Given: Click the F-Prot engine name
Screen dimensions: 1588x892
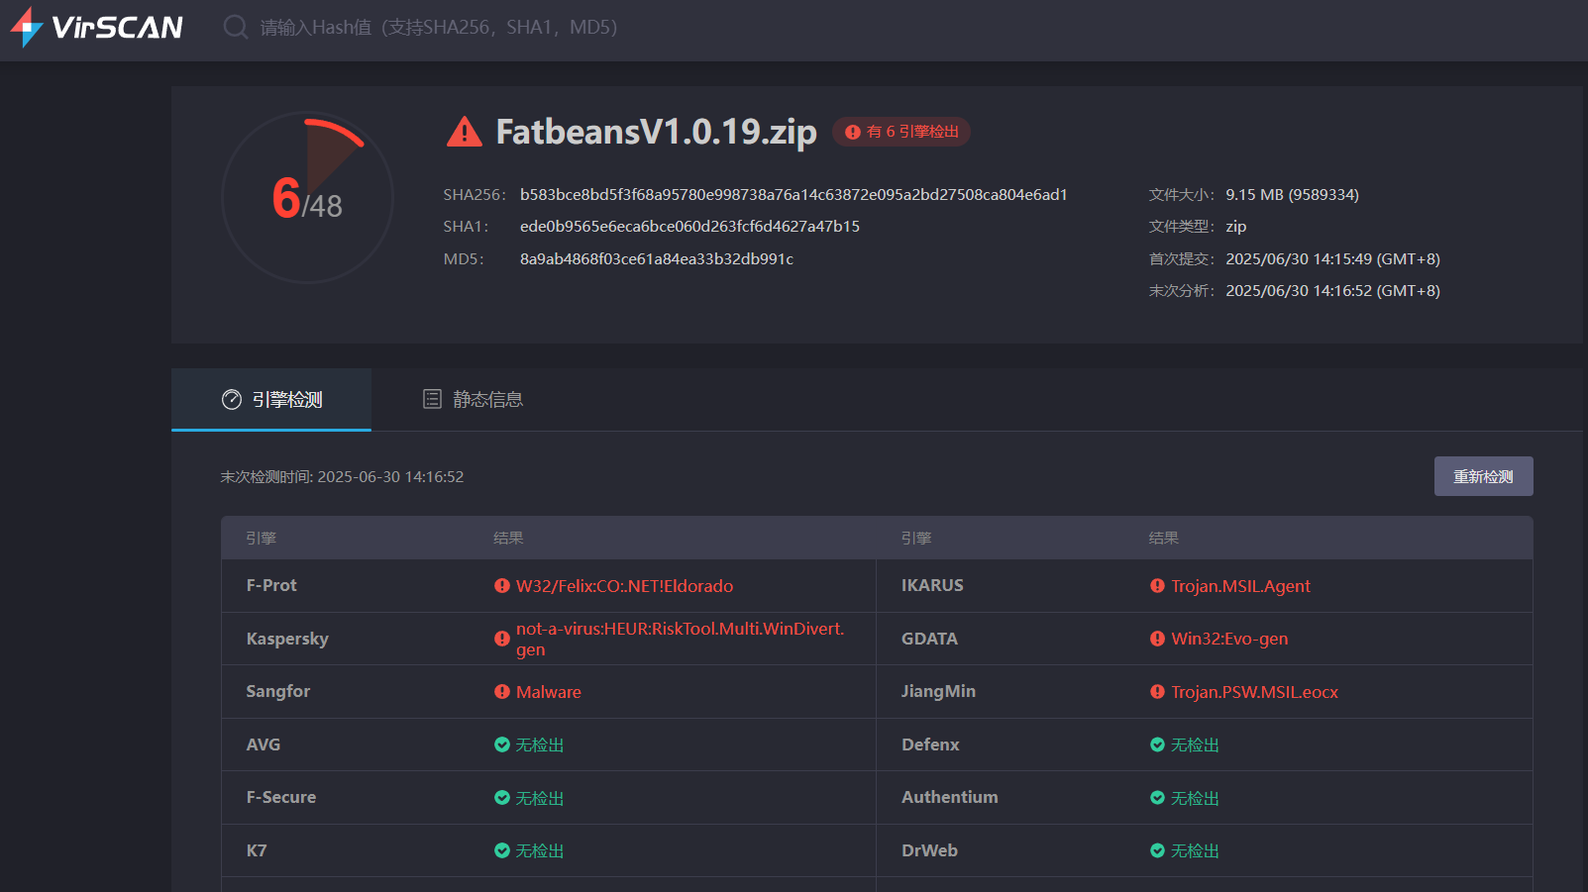Looking at the screenshot, I should [271, 585].
